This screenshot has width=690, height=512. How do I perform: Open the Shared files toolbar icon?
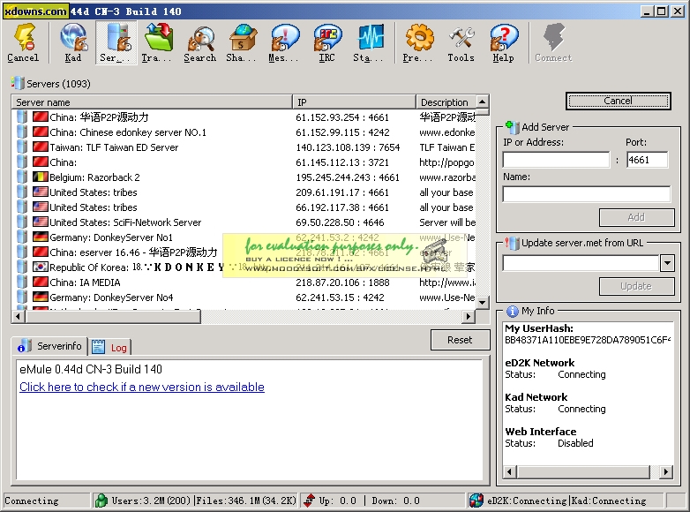tap(241, 42)
